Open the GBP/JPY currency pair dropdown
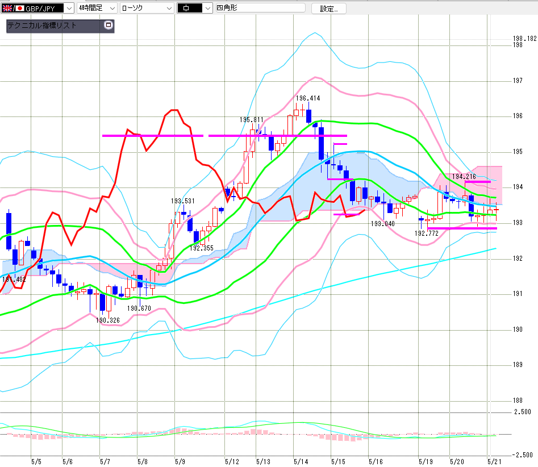 [37, 8]
